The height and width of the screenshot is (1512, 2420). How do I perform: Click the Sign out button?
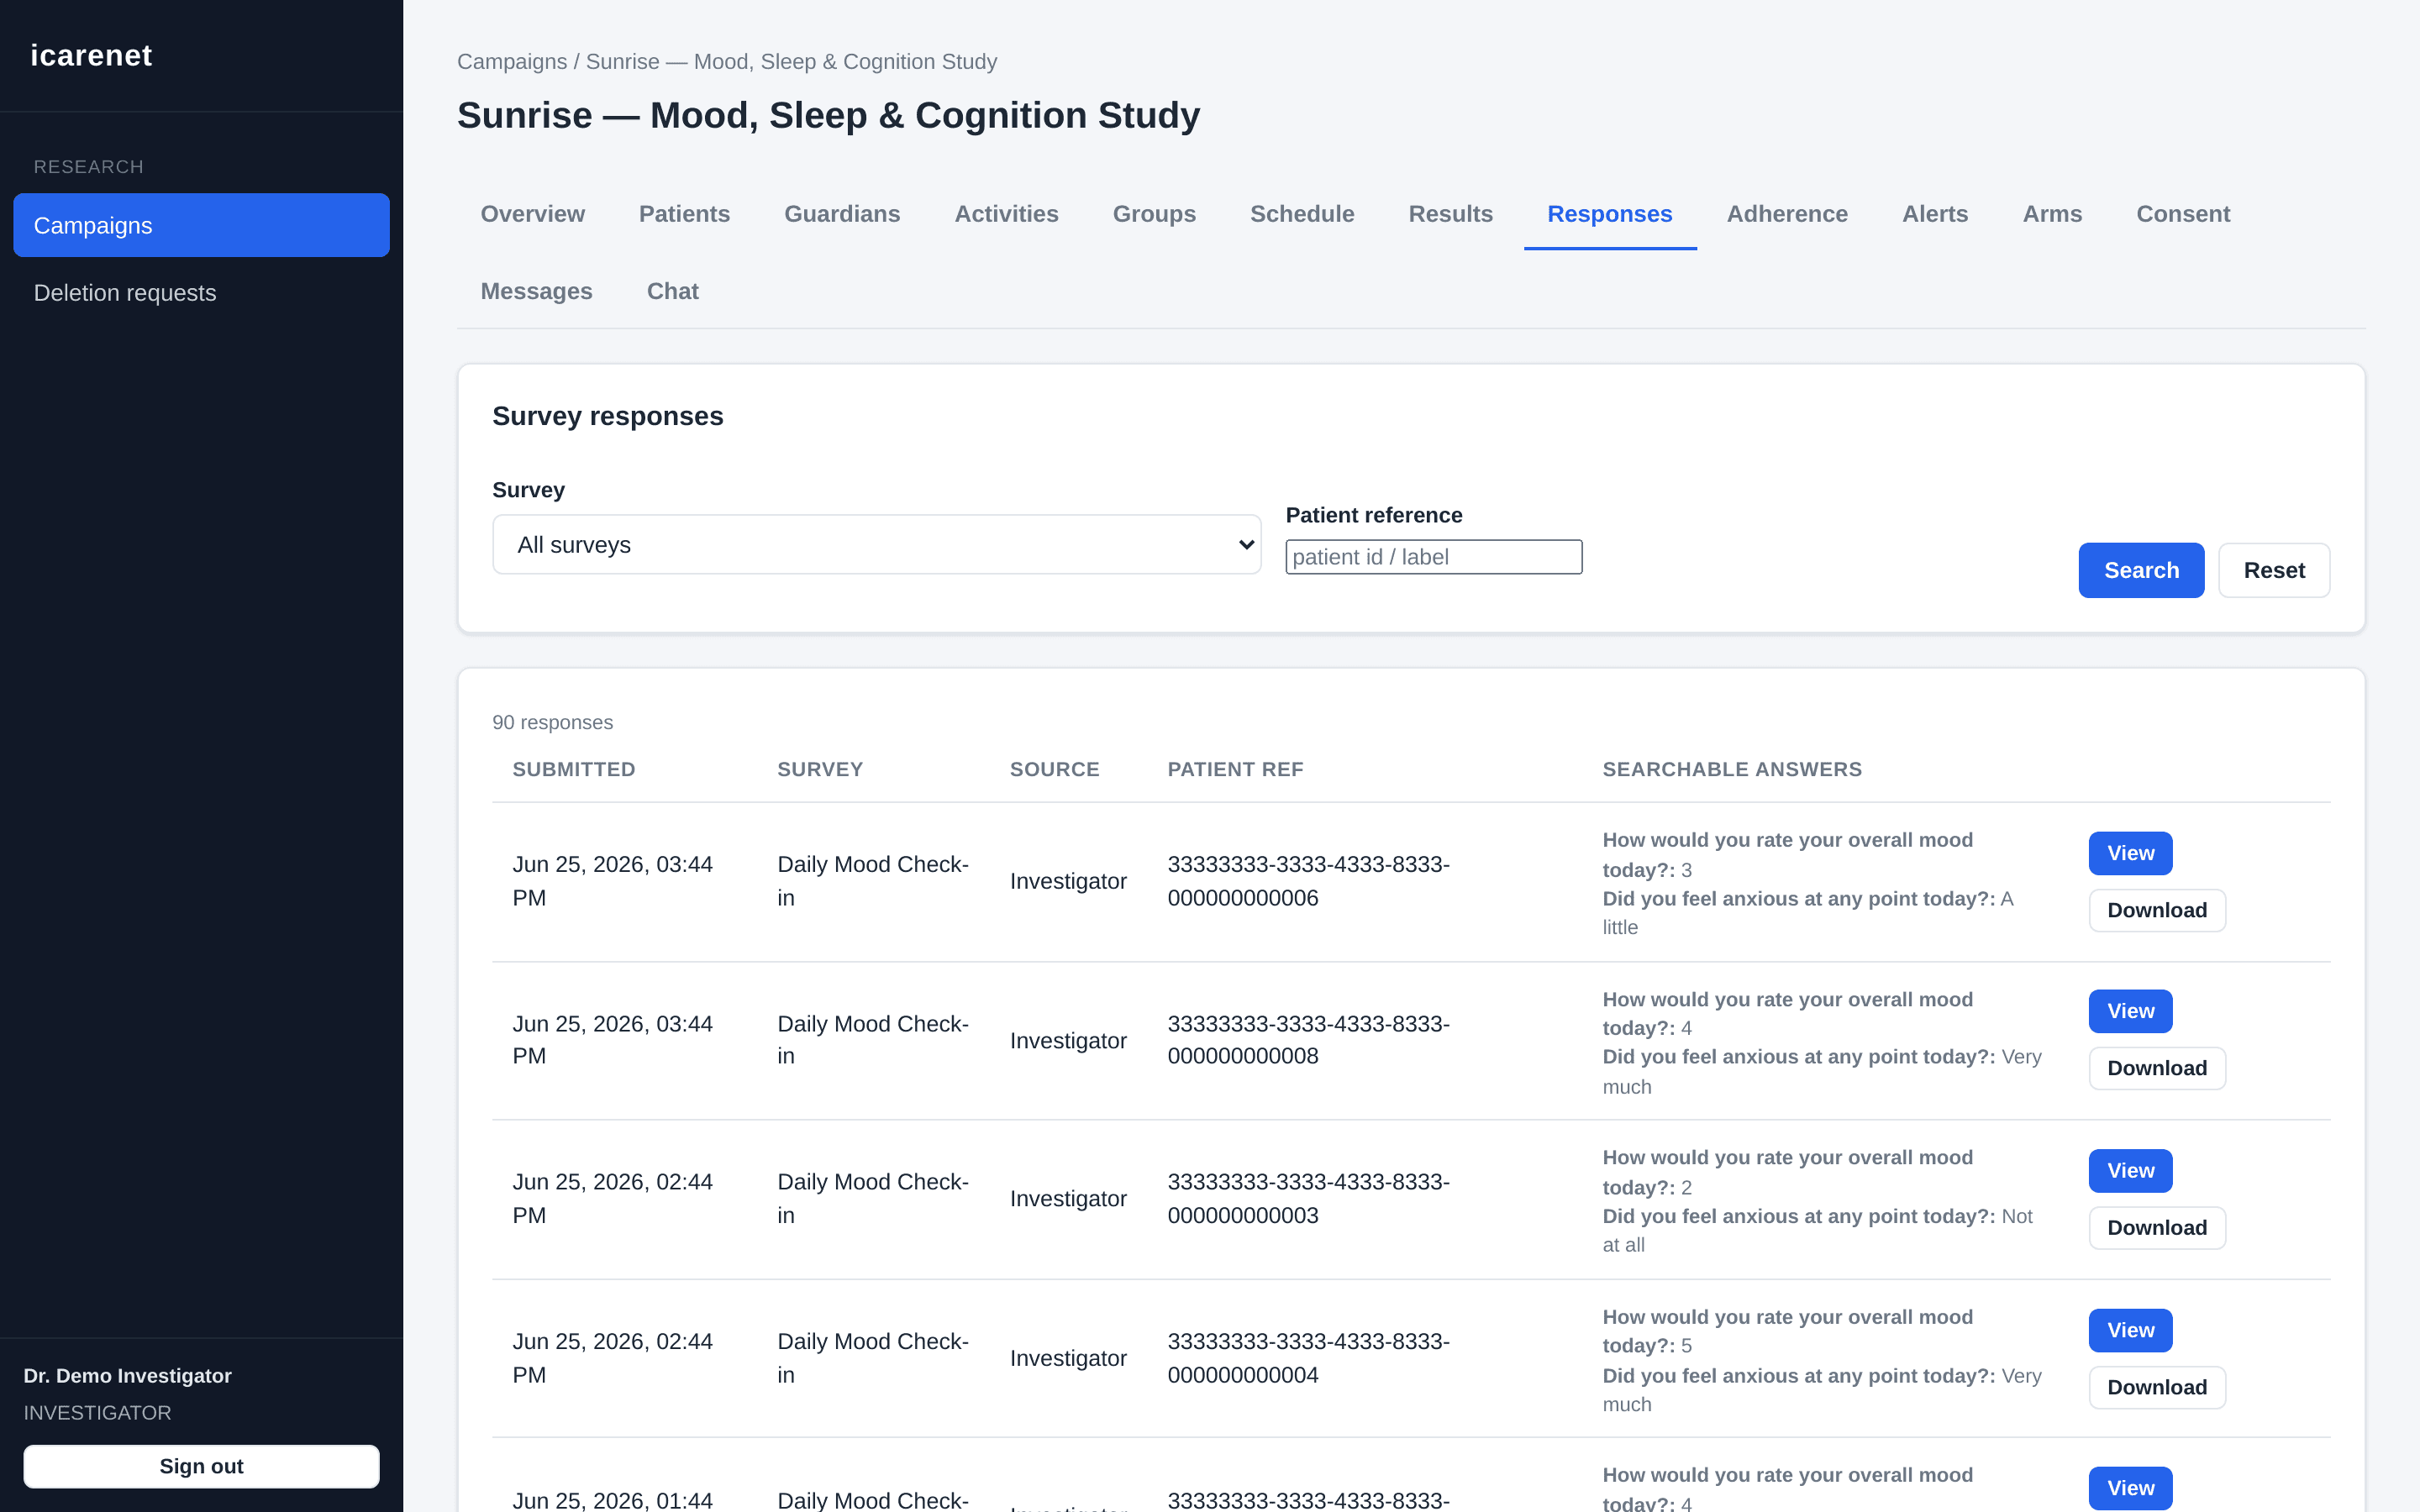(201, 1466)
